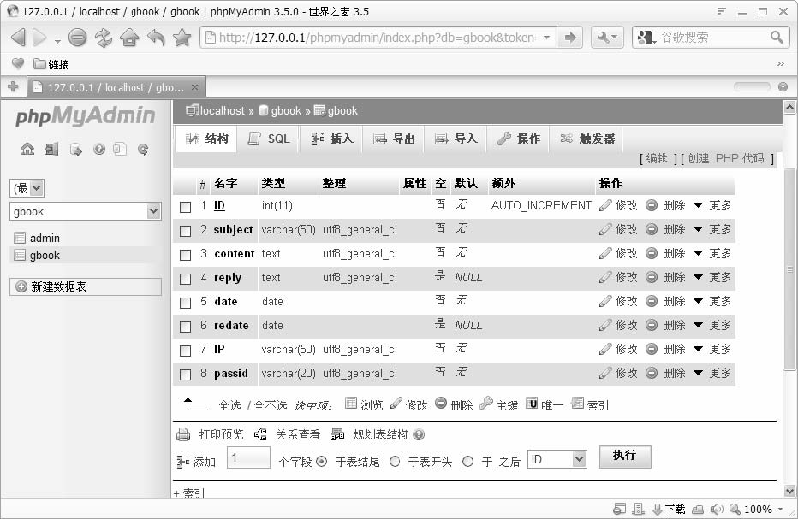Viewport: 798px width, 519px height.
Task: Click the reload navigation frame icon
Action: 143,150
